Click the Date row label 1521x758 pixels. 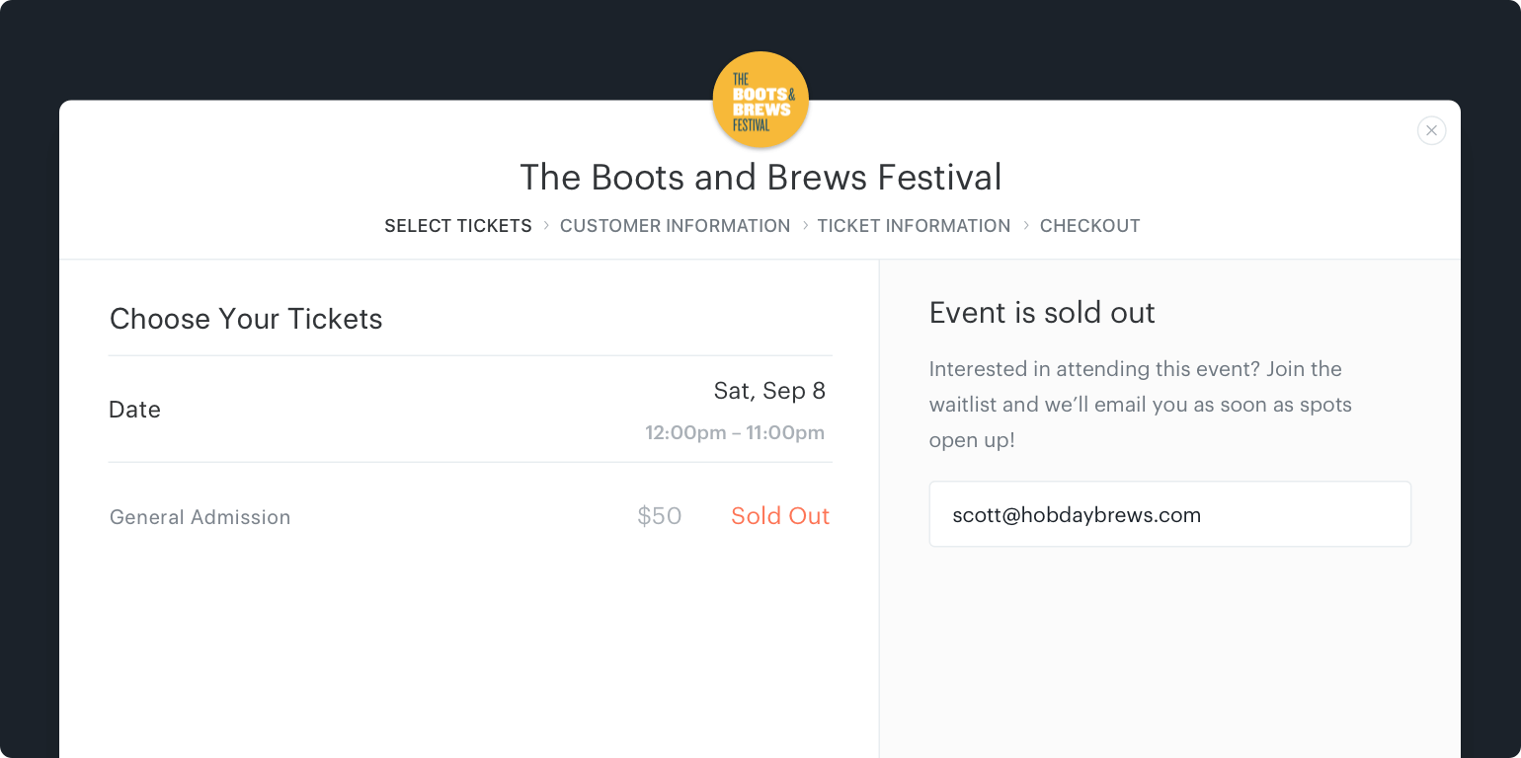tap(134, 410)
